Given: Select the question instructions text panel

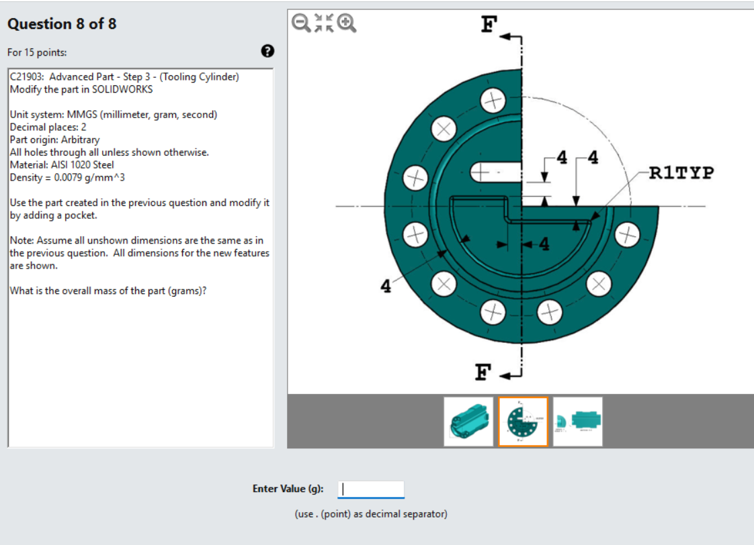Looking at the screenshot, I should click(x=140, y=201).
